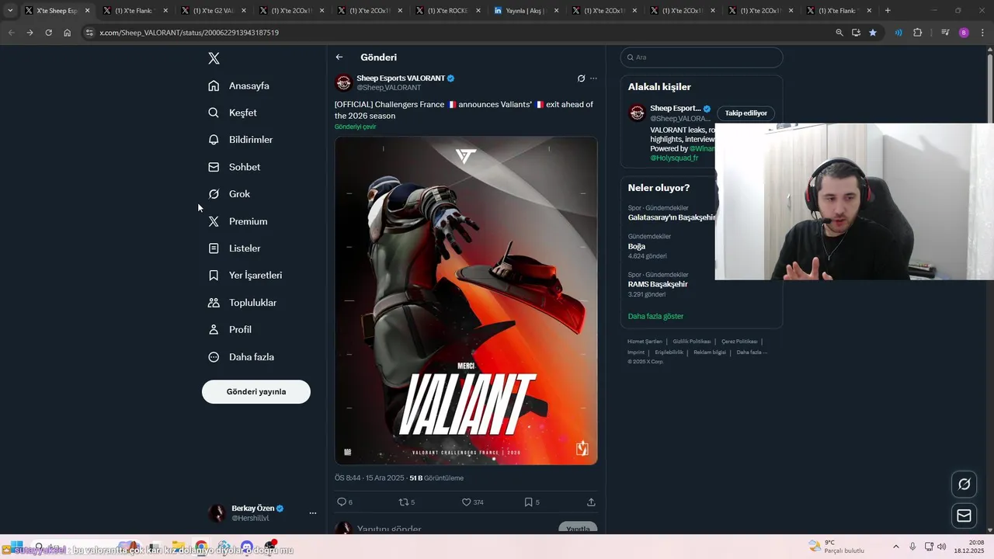Viewport: 994px width, 559px height.
Task: Click Çerez Politikası footer link
Action: point(739,342)
